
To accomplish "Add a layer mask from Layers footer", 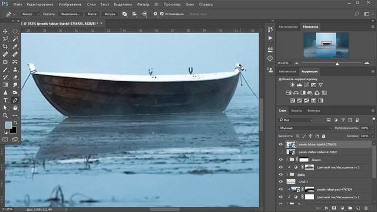I will click(334, 208).
